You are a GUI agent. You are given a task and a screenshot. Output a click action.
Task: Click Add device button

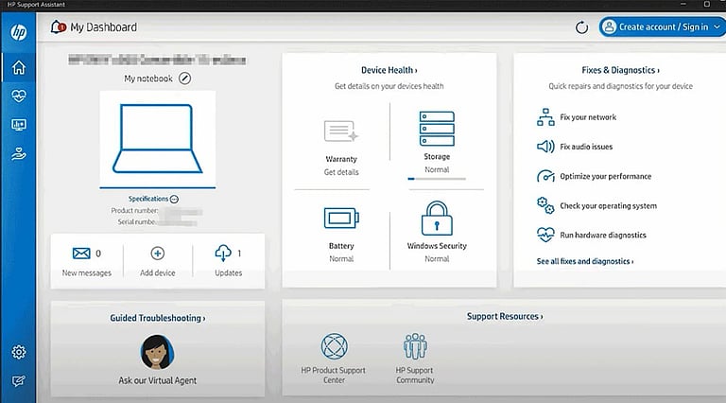157,261
